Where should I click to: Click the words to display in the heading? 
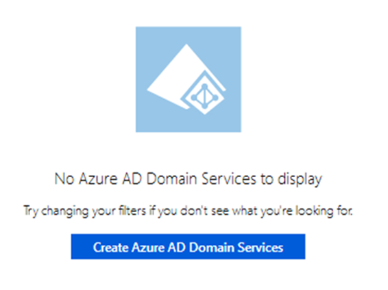pyautogui.click(x=291, y=179)
